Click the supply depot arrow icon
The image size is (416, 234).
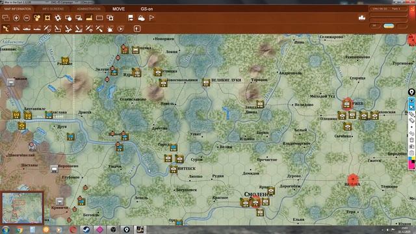click(131, 18)
